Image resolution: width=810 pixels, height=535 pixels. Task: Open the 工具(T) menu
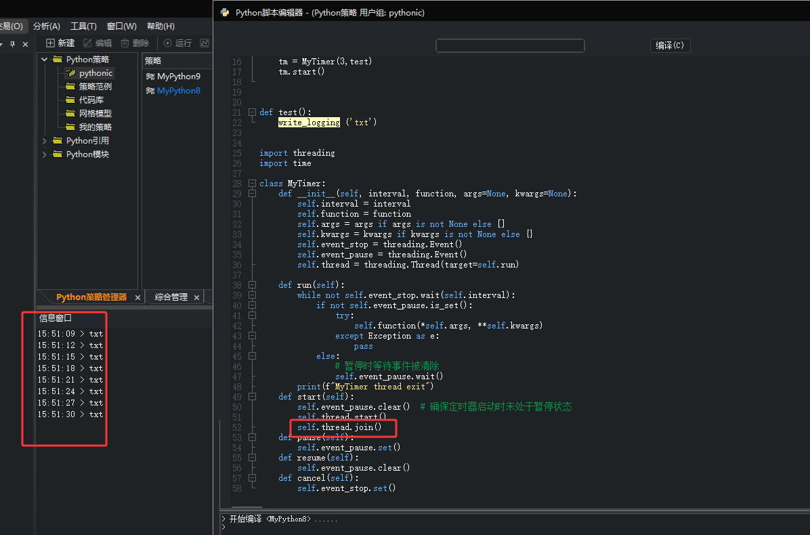click(x=84, y=26)
